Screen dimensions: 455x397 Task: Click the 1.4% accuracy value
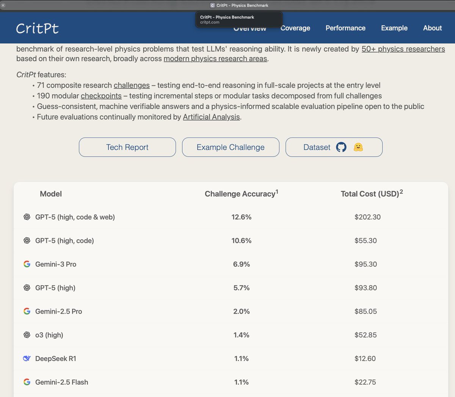[242, 335]
